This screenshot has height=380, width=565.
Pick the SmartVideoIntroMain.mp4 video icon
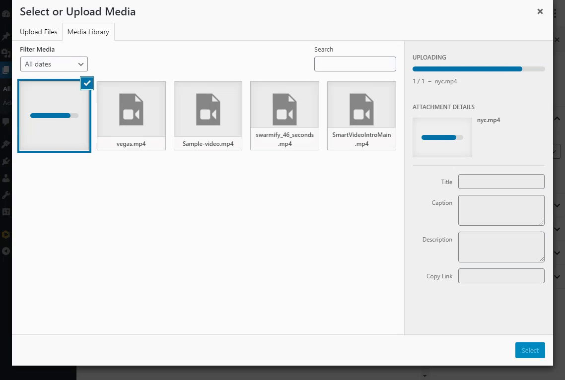(x=361, y=110)
